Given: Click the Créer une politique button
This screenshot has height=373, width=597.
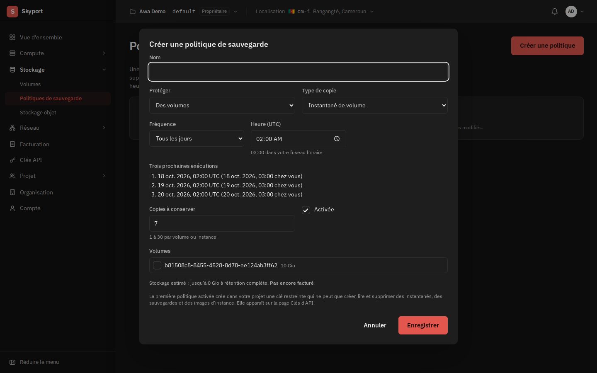Looking at the screenshot, I should pyautogui.click(x=547, y=46).
